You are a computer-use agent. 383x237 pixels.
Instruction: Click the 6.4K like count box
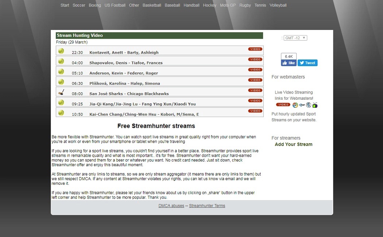click(289, 56)
